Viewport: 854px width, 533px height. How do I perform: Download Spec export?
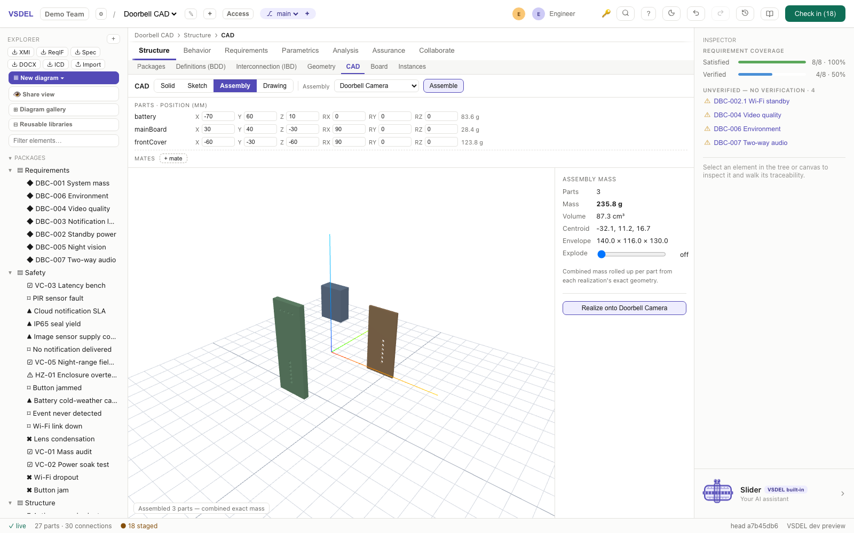tap(85, 52)
